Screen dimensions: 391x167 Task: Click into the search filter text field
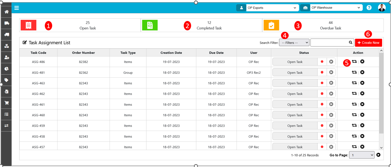pyautogui.click(x=329, y=43)
